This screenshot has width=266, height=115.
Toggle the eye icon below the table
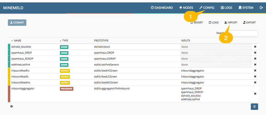tap(12, 107)
